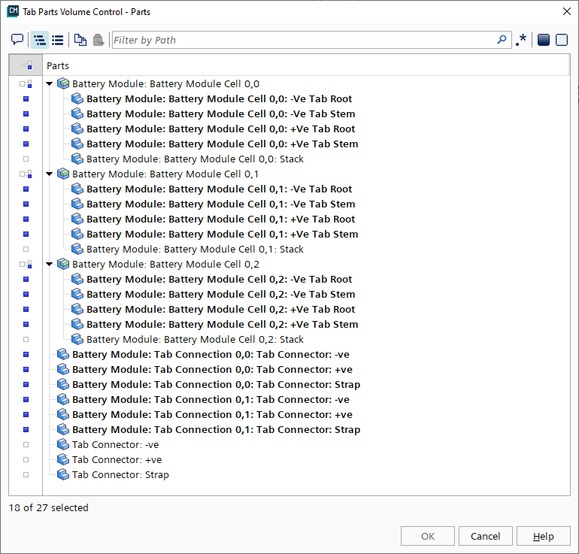The width and height of the screenshot is (579, 554).
Task: Click the search magnifier in filter box
Action: point(502,40)
